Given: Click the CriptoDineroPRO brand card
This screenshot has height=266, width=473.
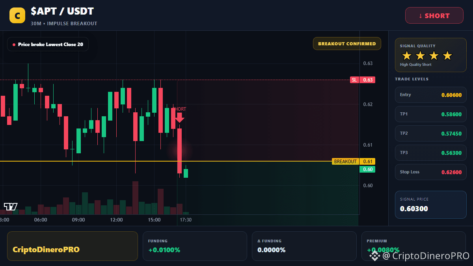Looking at the screenshot, I should pyautogui.click(x=73, y=246).
